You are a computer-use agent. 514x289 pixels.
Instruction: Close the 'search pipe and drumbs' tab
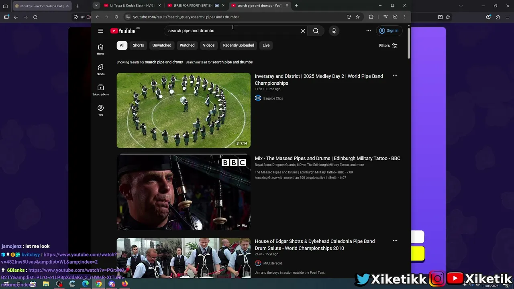(x=287, y=6)
